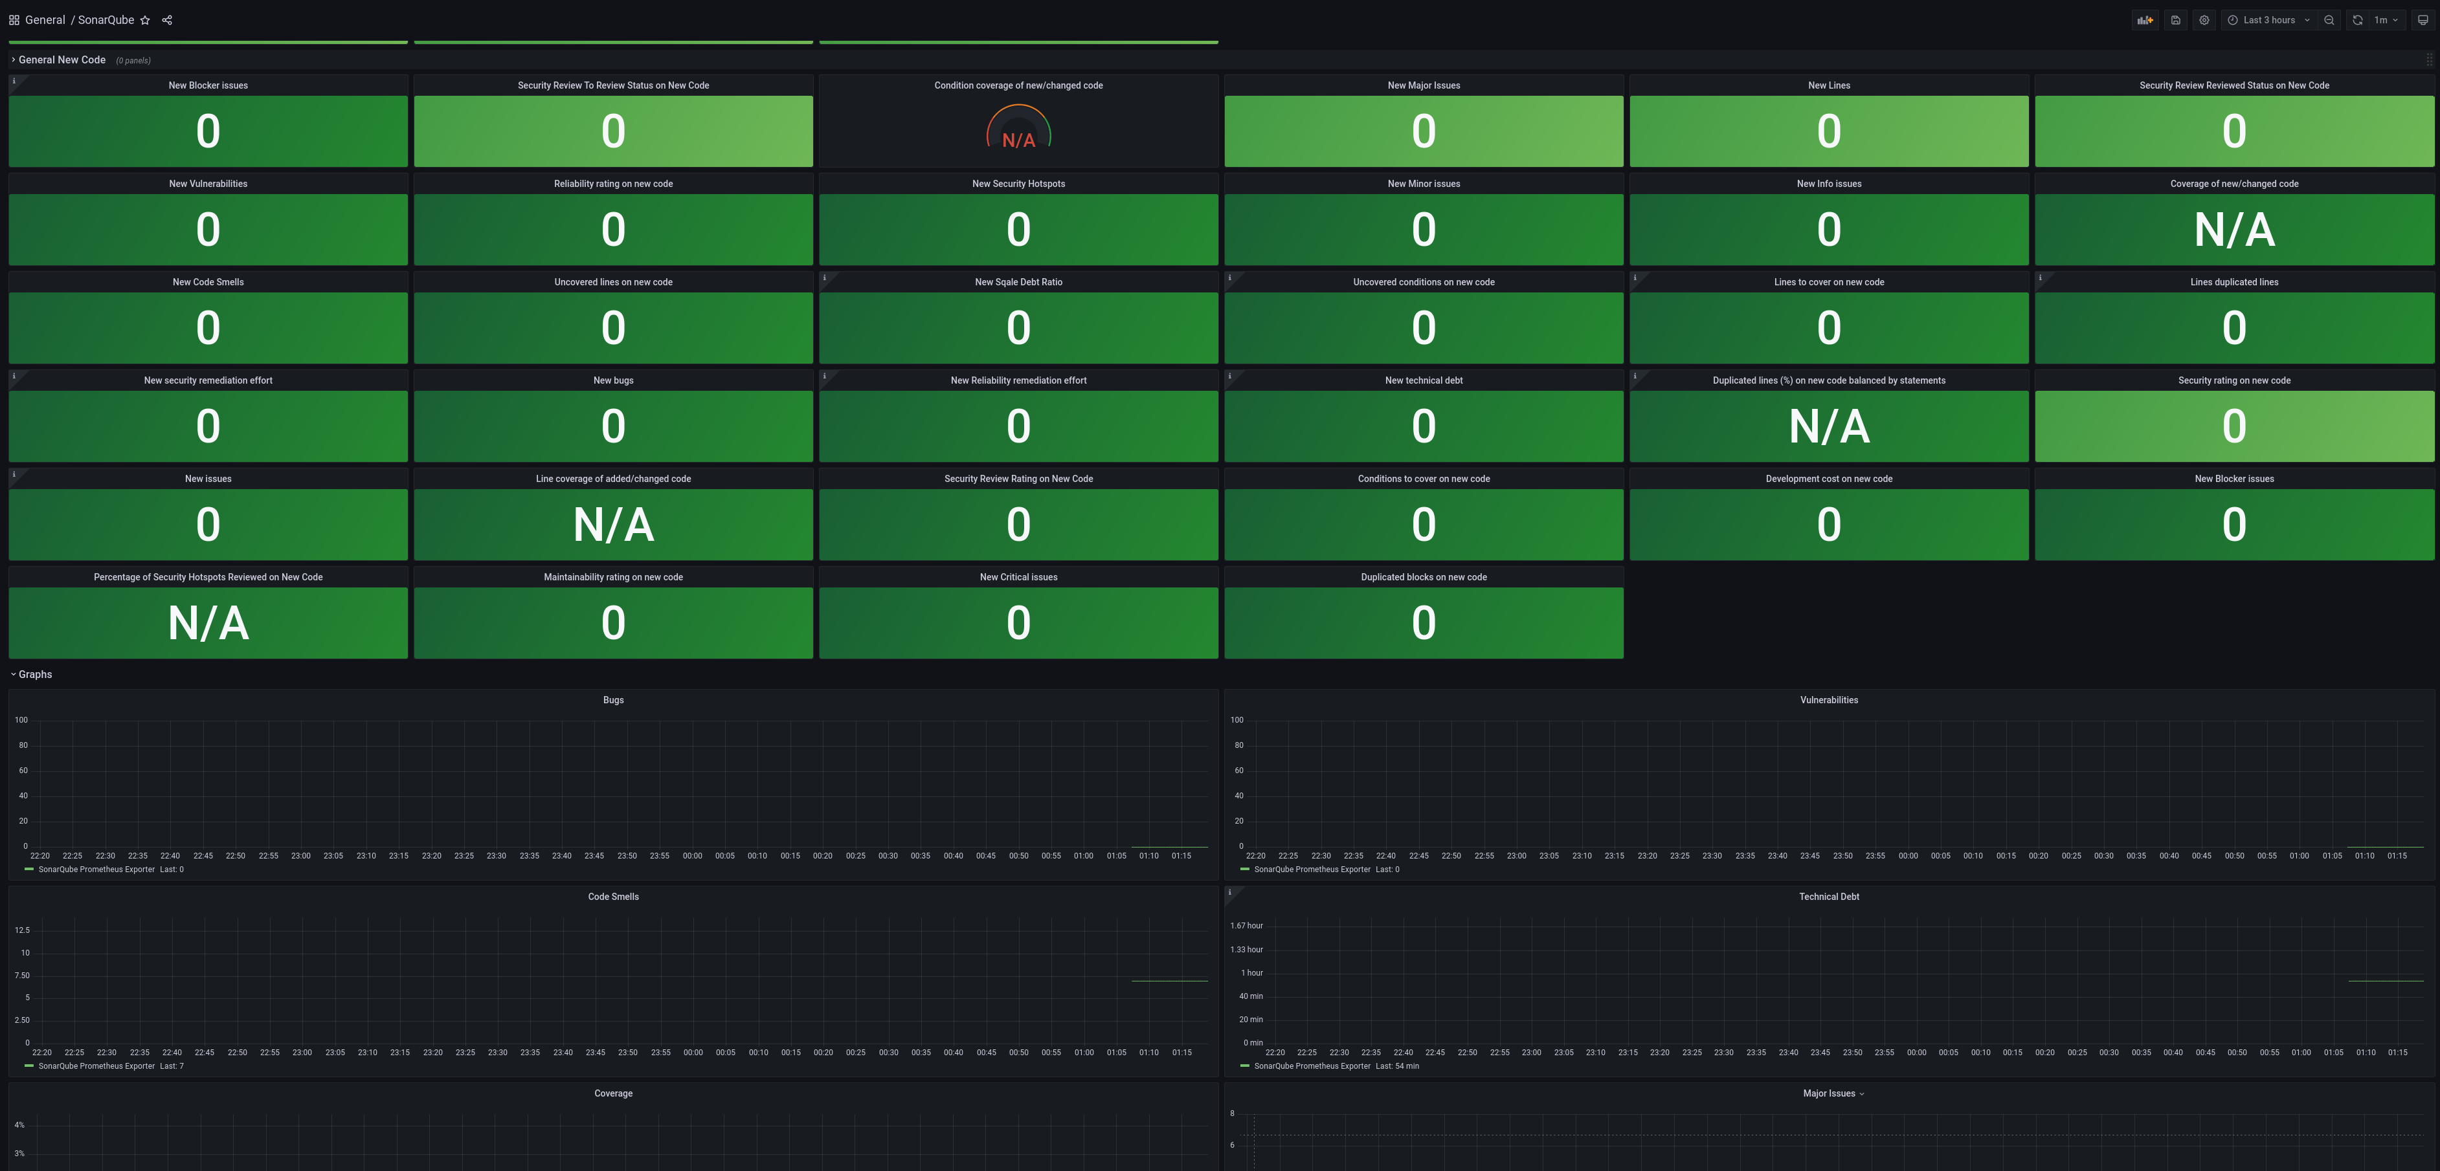Viewport: 2440px width, 1171px height.
Task: Show info tooltip on the New issues panel
Action: click(x=14, y=474)
